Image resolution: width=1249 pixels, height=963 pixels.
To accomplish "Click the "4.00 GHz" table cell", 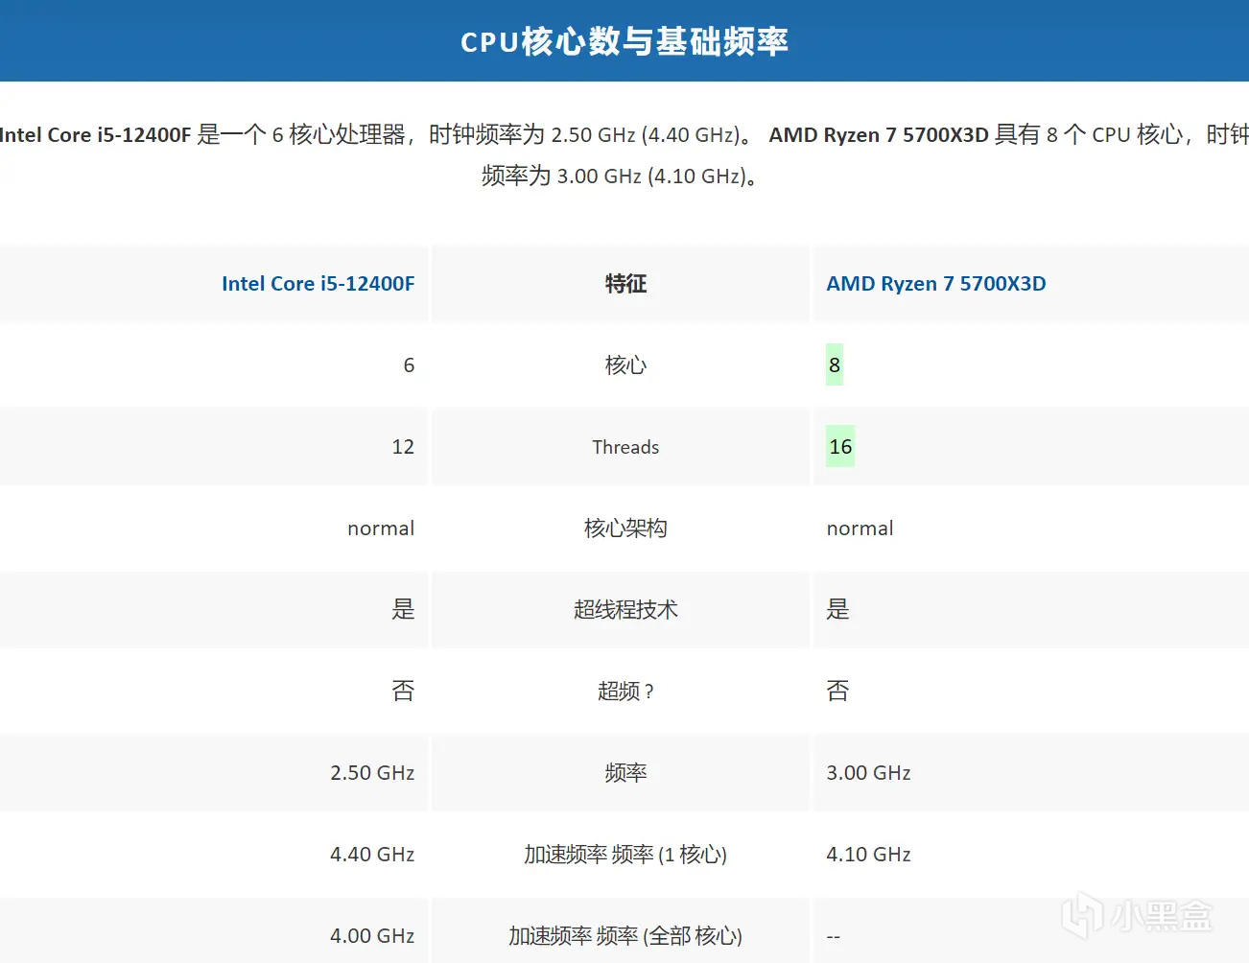I will (x=372, y=936).
